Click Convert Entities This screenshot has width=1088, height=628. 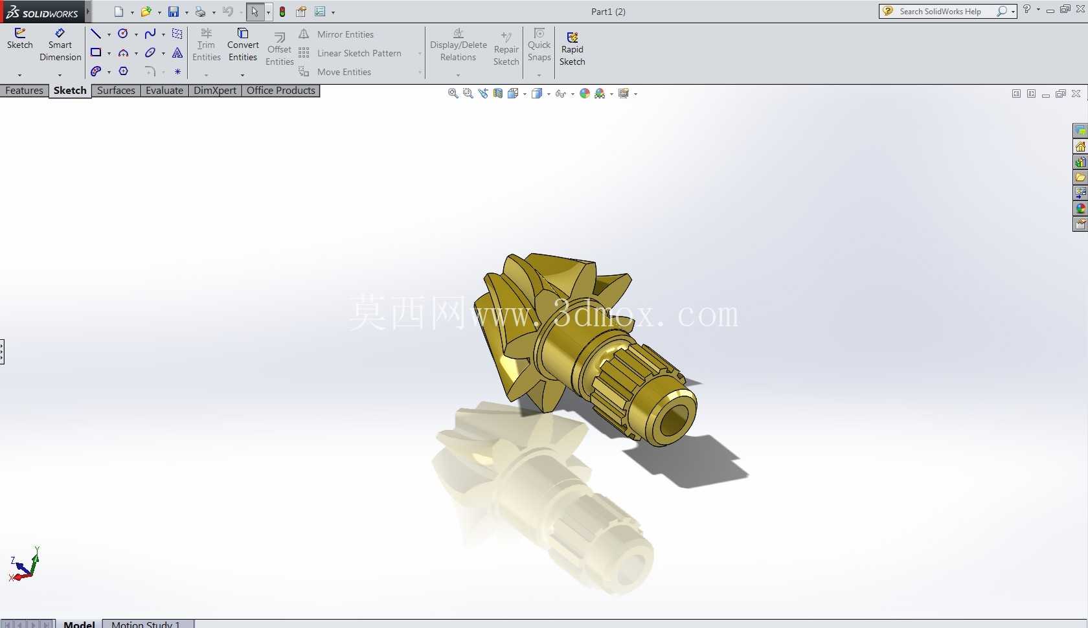[x=243, y=45]
